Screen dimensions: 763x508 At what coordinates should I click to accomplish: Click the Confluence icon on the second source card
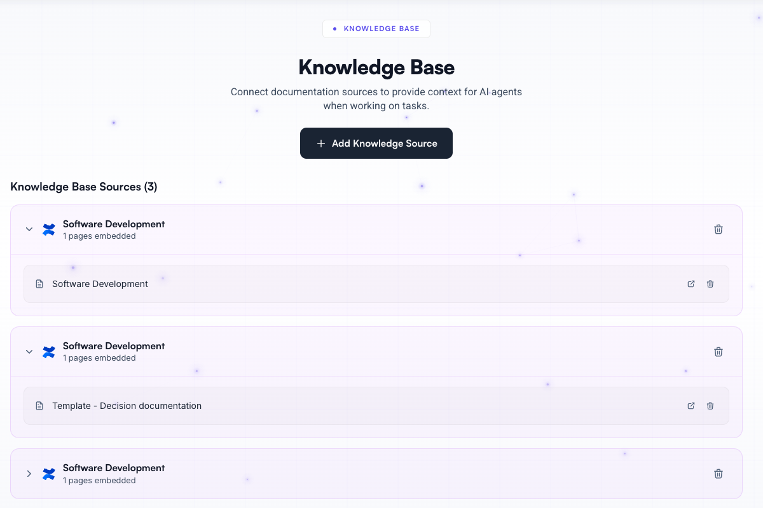click(48, 351)
